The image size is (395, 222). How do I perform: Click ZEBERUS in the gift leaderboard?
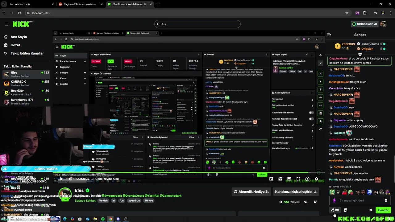(x=348, y=44)
